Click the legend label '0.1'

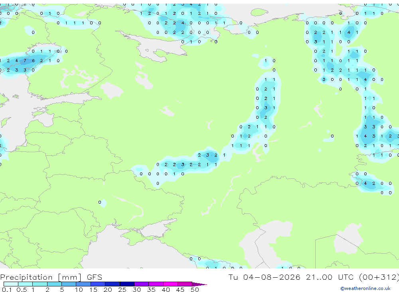coord(7,290)
